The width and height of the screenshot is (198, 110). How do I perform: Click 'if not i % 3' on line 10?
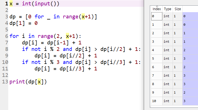point(41,62)
